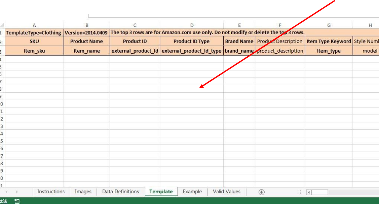Click the macro recording icon in status bar
The height and width of the screenshot is (204, 379).
tap(17, 201)
